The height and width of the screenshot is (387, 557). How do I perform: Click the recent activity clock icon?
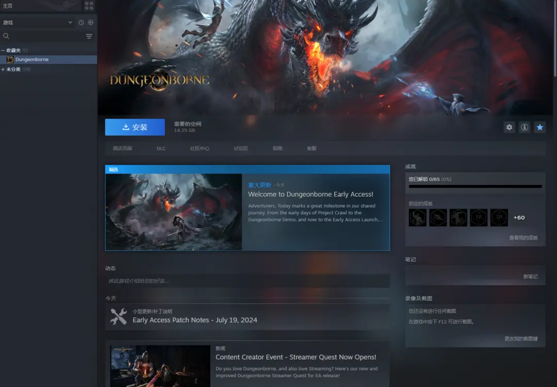pyautogui.click(x=81, y=22)
